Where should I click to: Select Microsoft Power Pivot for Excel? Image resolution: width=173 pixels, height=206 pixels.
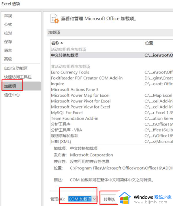tap(112, 101)
